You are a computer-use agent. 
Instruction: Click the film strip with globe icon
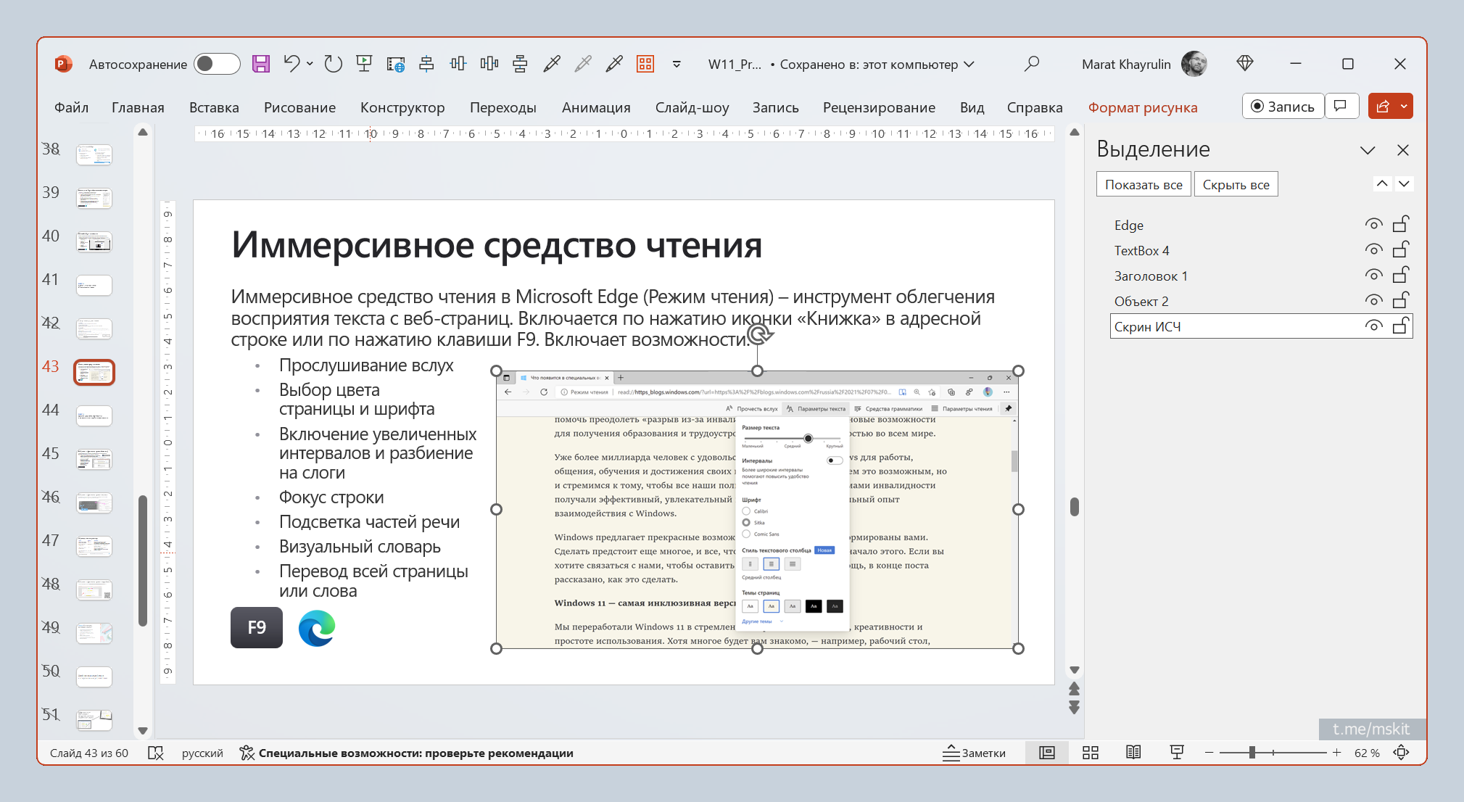pos(395,64)
